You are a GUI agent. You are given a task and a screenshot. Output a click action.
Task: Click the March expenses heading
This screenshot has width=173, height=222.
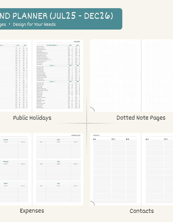(6, 184)
